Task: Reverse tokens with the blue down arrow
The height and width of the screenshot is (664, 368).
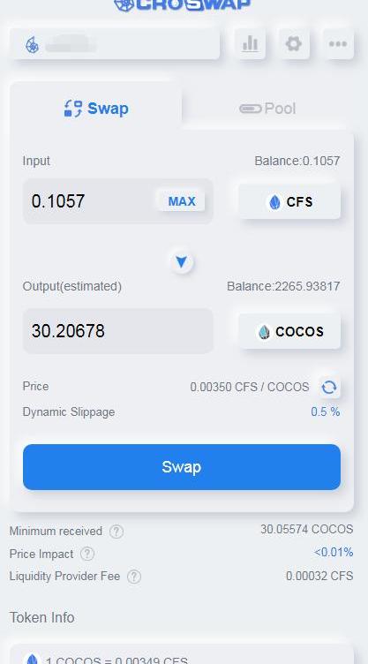Action: pyautogui.click(x=182, y=262)
